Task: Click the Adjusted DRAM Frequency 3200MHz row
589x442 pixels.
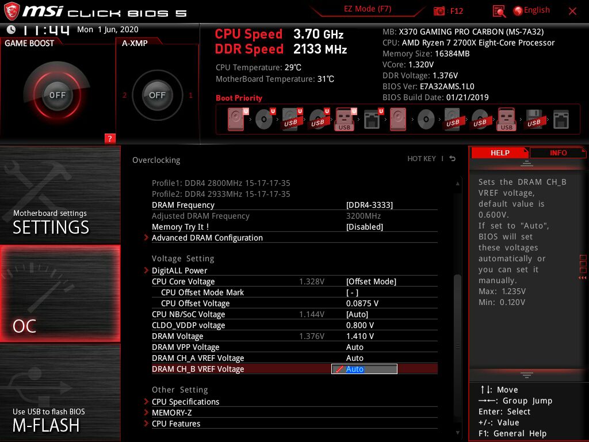Action: (294, 216)
